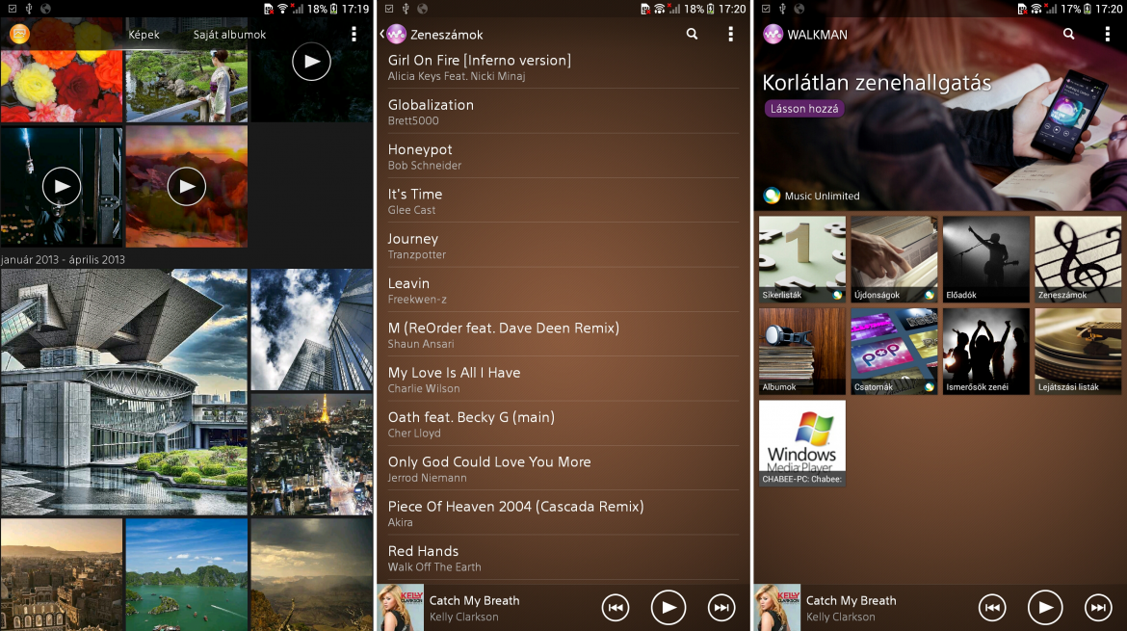Open the overflow menu in the Zeneszámok screen
1127x631 pixels.
pos(730,34)
